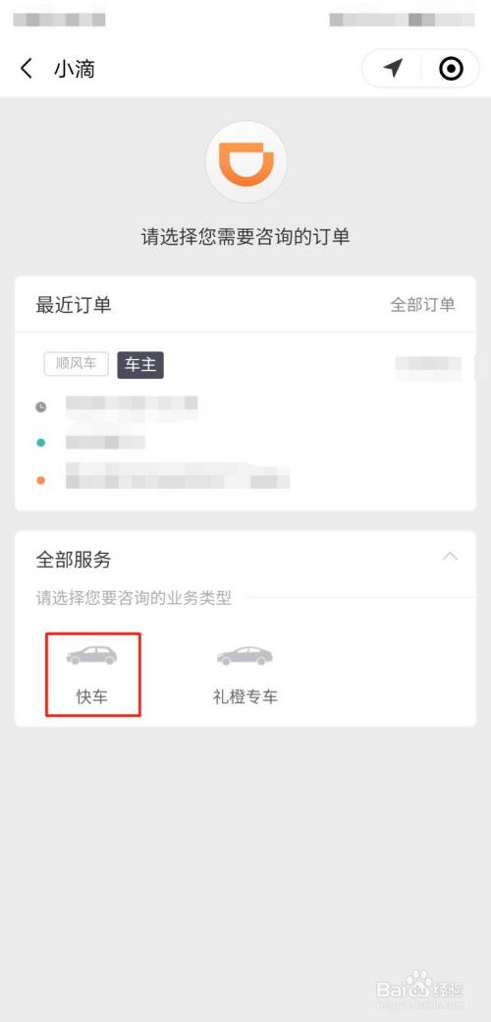
Task: Tap the orange destination dot
Action: pyautogui.click(x=41, y=480)
